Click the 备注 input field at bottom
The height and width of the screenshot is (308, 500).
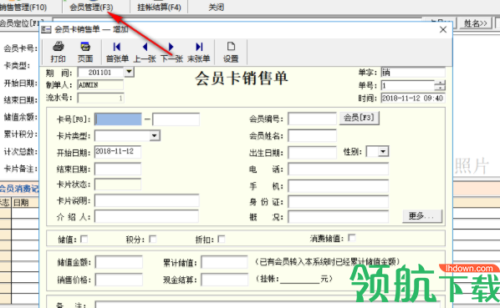(x=268, y=305)
